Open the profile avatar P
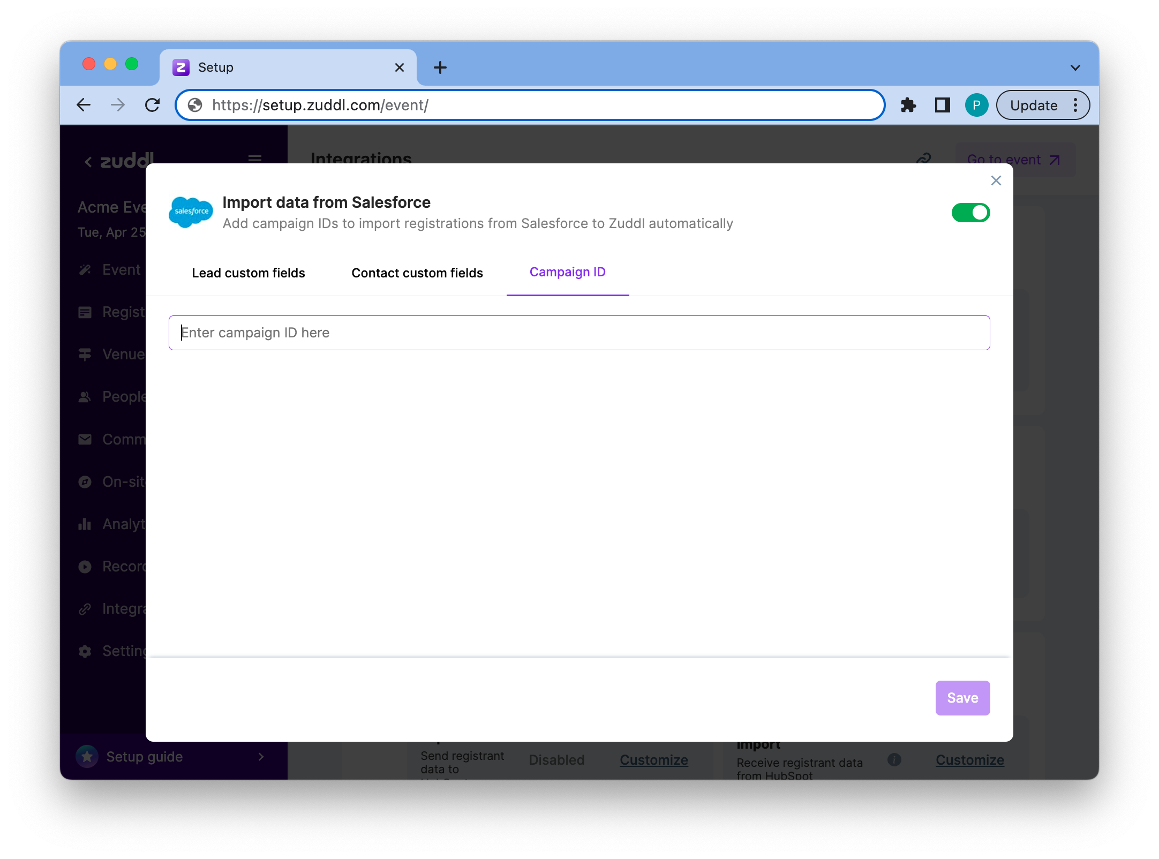Image resolution: width=1159 pixels, height=859 pixels. tap(976, 105)
